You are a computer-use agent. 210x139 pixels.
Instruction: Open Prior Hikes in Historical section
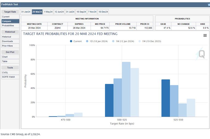(x=10, y=46)
